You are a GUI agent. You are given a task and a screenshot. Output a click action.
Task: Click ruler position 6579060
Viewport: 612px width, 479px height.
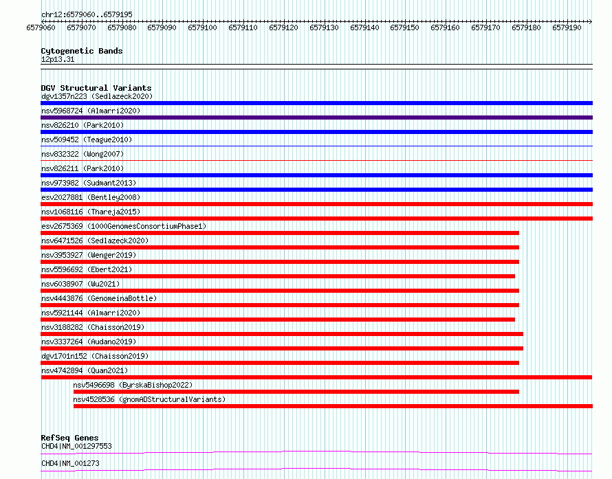41,27
